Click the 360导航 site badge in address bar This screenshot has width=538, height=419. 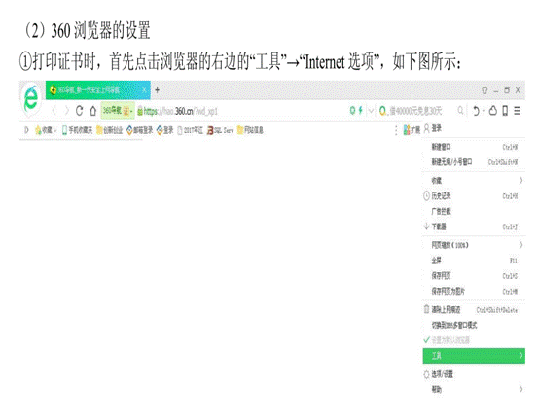coord(118,111)
